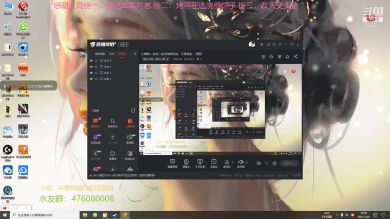Open the 歌词助手 tool
390x219 pixels.
click(x=130, y=155)
